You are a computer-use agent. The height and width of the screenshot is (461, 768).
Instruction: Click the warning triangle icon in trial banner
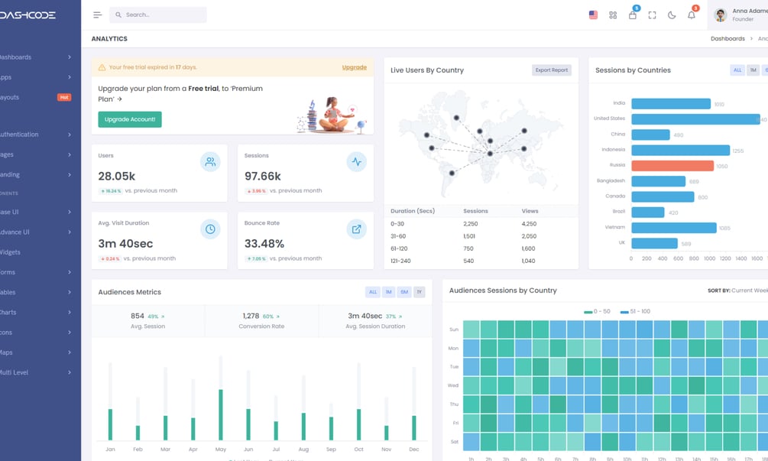[102, 67]
